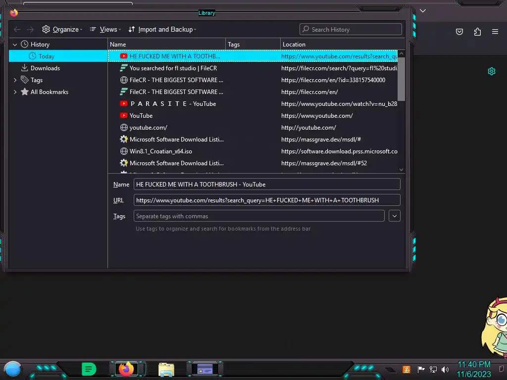Click globe icon on Win8.1_Croatian row

(123, 151)
